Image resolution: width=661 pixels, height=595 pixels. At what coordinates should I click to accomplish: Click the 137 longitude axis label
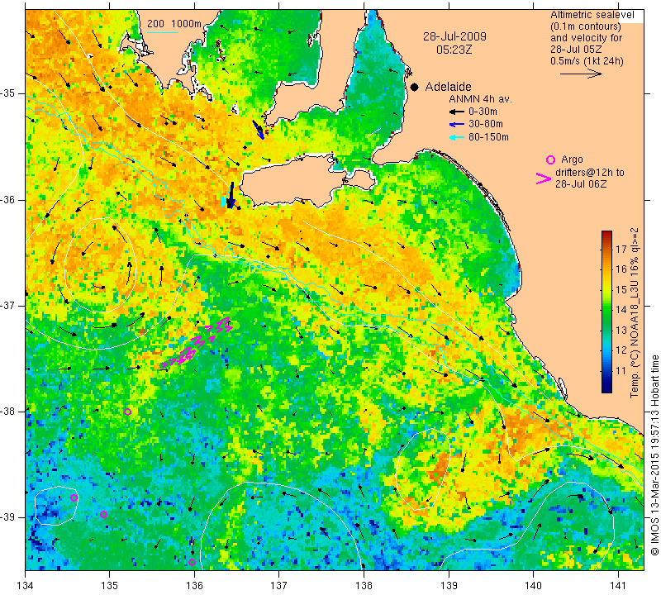tap(279, 585)
